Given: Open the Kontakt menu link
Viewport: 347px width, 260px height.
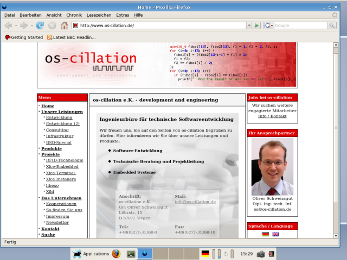Looking at the screenshot, I should coord(50,229).
